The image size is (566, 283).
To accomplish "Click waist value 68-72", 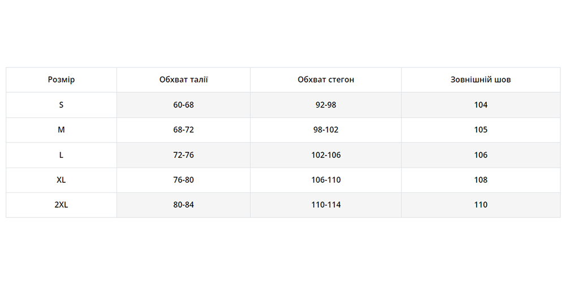I will (x=183, y=130).
